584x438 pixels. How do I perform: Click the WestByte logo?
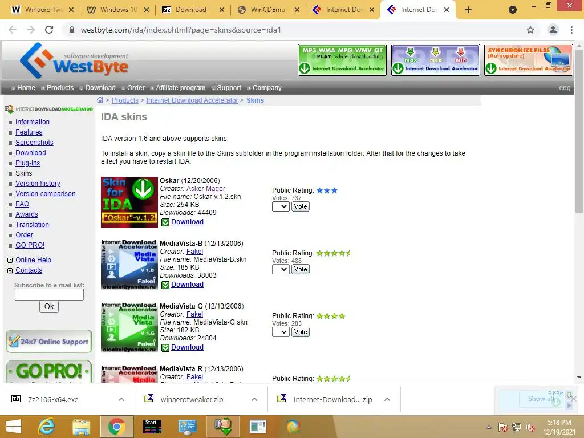[74, 60]
